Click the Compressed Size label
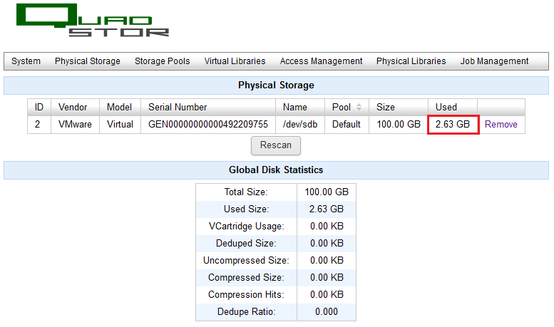554x327 pixels. pos(246,278)
